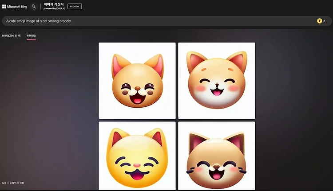This screenshot has height=191, width=333.
Task: Open the orange cat with brown cheek spots
Action: [137, 81]
